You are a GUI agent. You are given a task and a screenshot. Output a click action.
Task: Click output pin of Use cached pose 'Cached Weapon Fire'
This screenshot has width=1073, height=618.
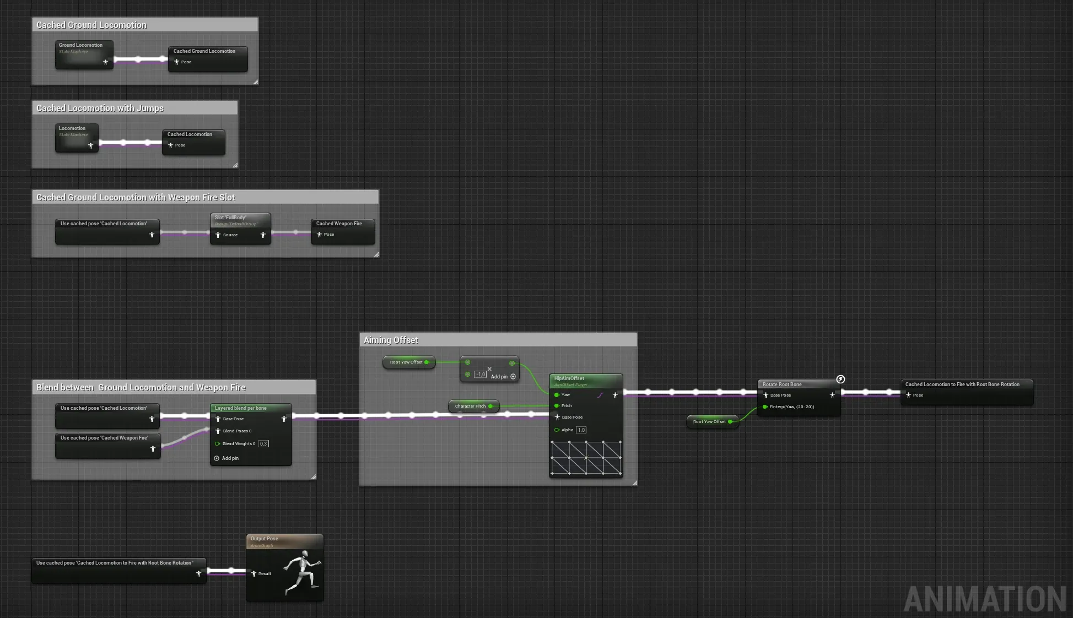153,449
